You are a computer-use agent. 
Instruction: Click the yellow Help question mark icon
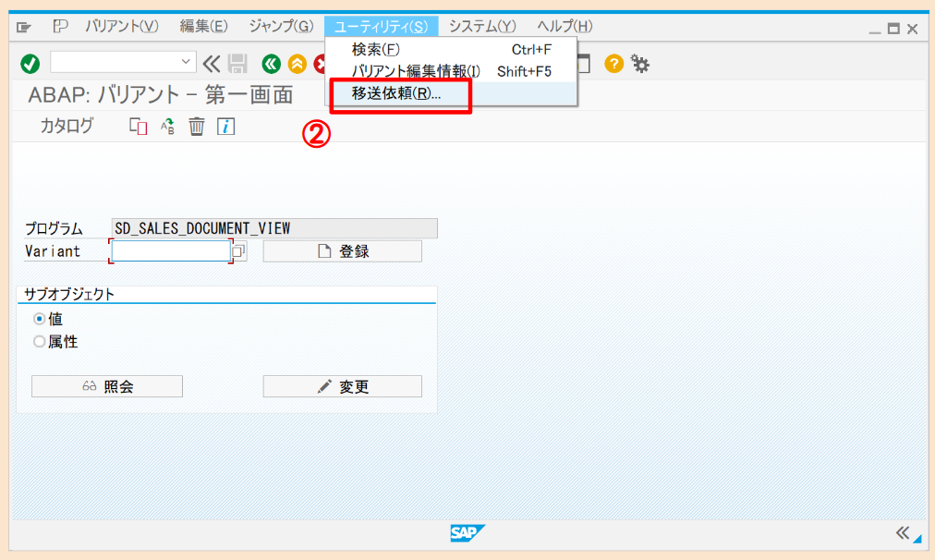coord(613,63)
